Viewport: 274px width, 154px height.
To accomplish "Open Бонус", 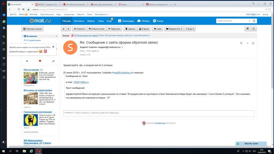I will click(x=158, y=21).
